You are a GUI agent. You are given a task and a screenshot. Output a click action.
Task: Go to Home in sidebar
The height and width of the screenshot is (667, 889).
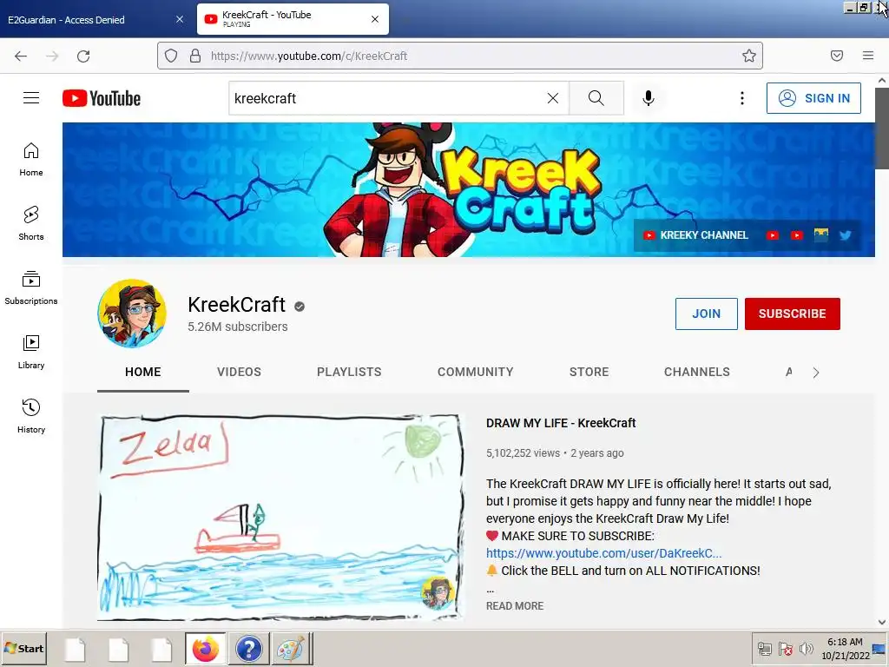click(31, 160)
